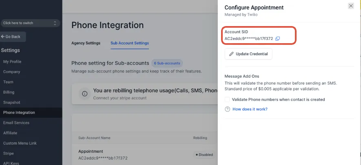
Task: Click the Update Credential button
Action: click(x=248, y=54)
